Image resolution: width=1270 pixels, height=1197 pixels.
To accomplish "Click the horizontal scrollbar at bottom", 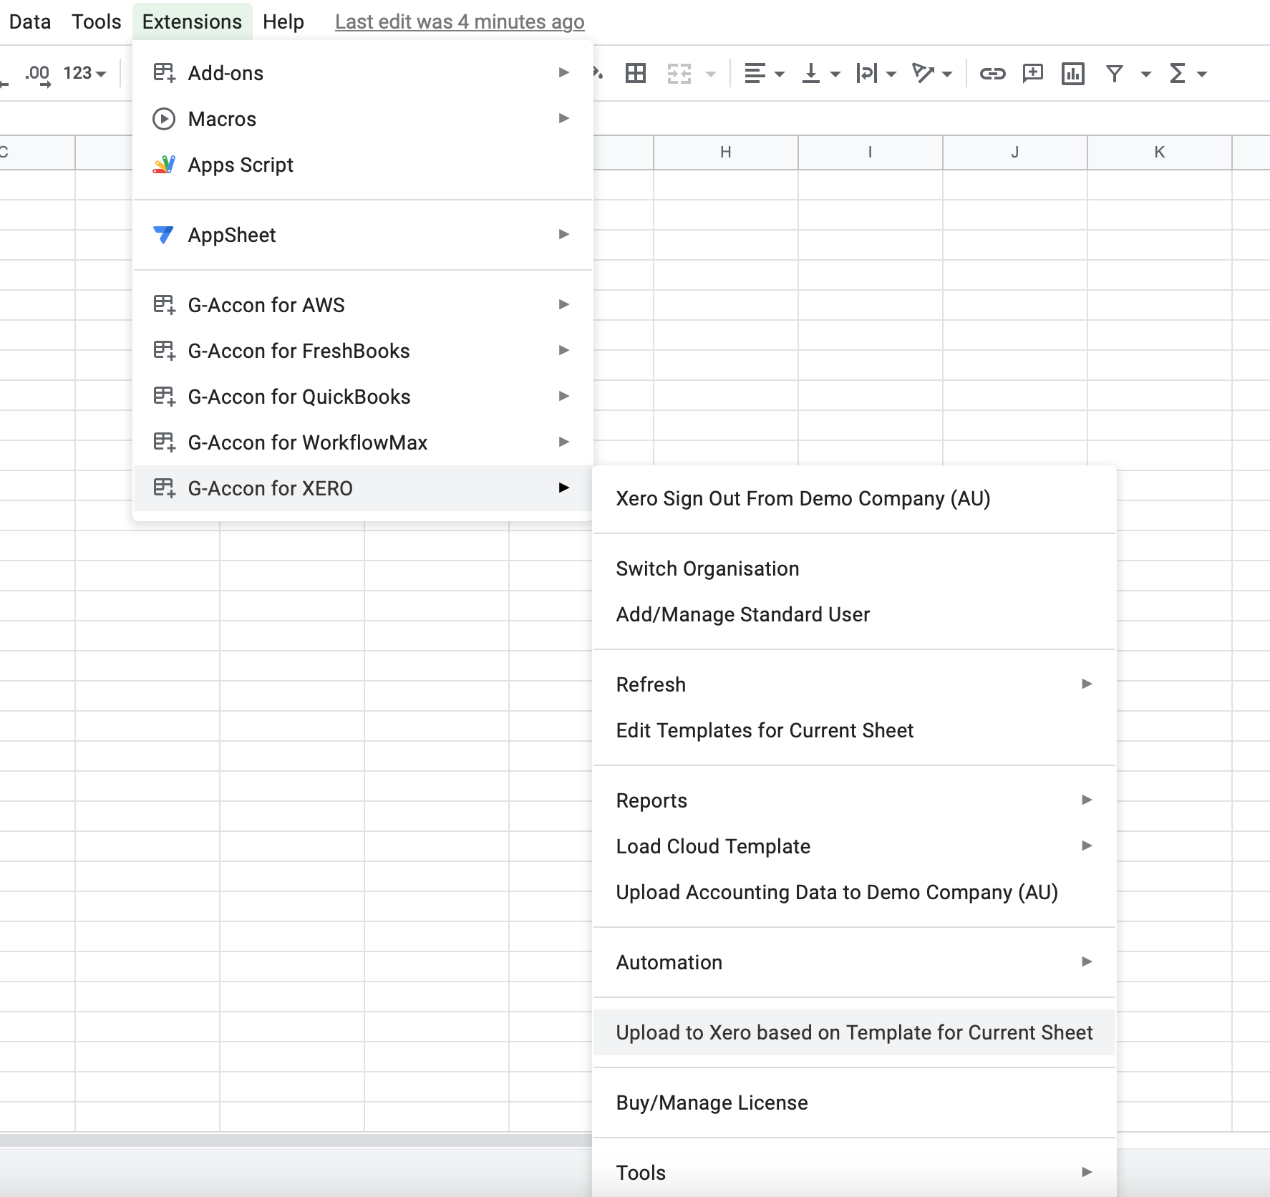I will [296, 1140].
